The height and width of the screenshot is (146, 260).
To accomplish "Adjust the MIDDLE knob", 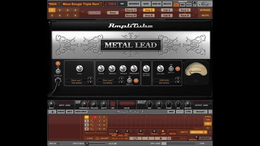I will click(112, 69).
